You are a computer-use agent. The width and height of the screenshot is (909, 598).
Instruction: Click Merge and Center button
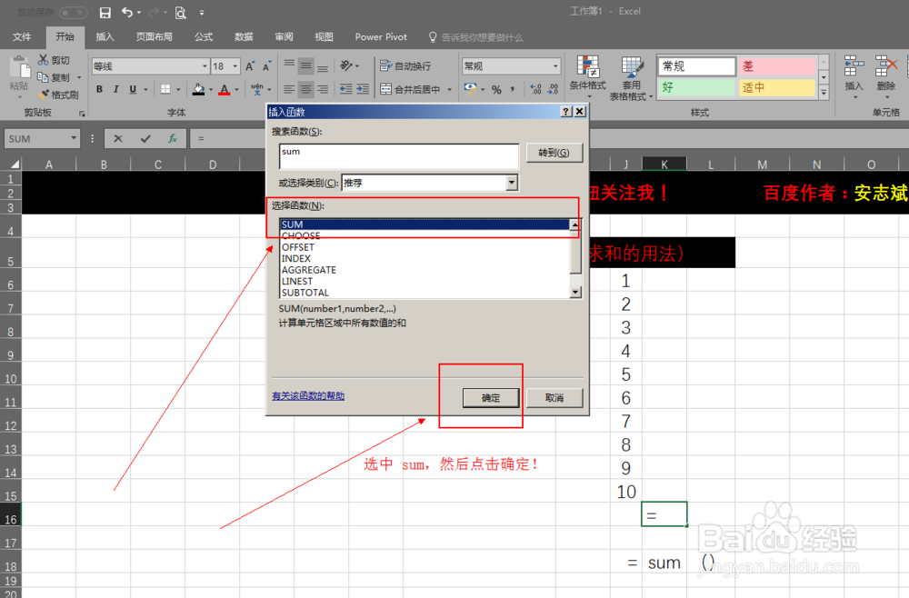[x=411, y=89]
